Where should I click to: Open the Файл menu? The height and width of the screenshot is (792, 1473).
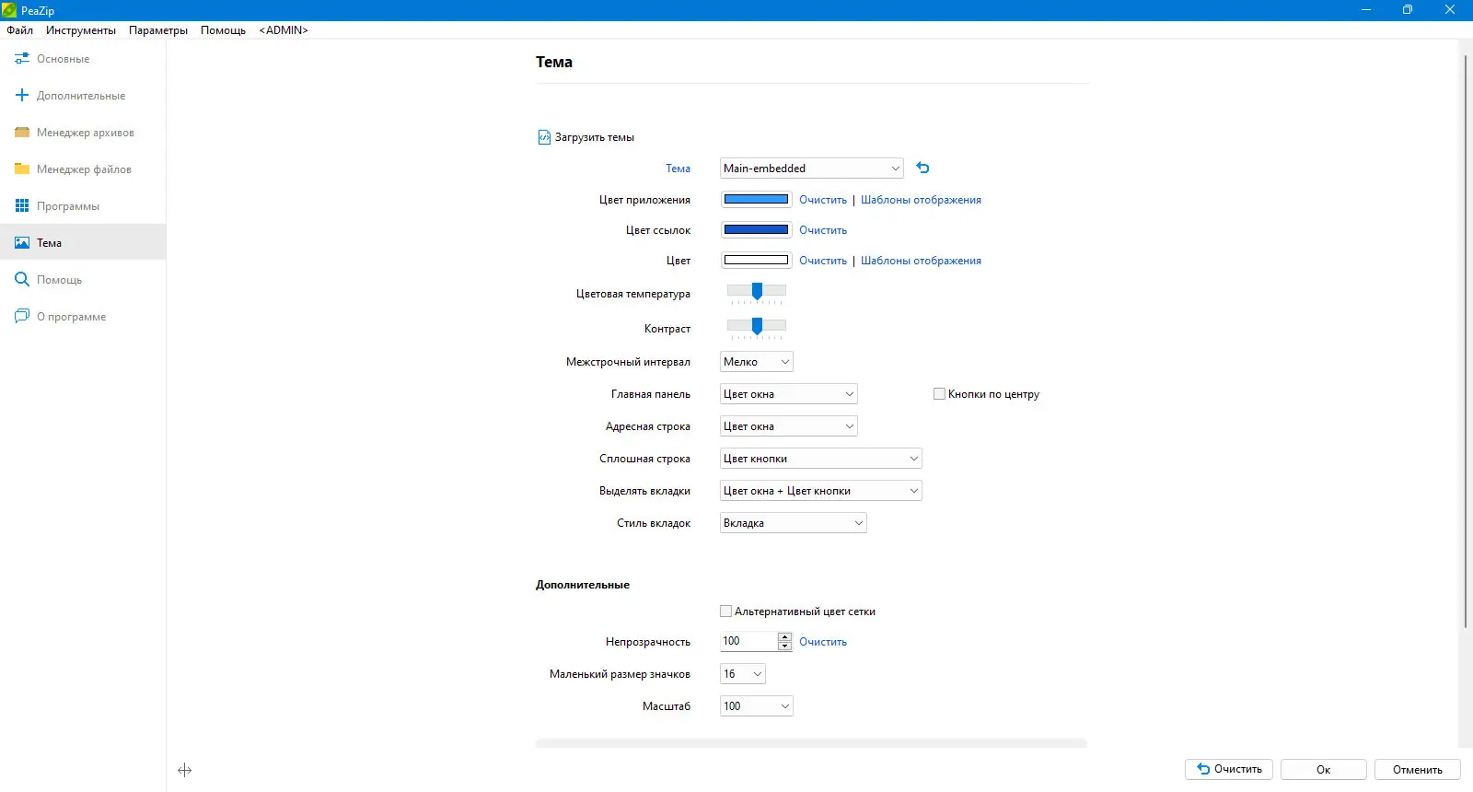19,29
